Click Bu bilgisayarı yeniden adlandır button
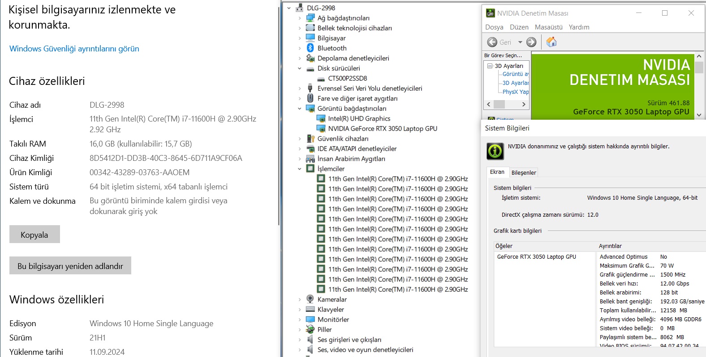The image size is (706, 357). coord(70,266)
